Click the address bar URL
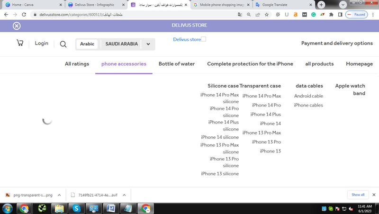Image resolution: width=379 pixels, height=214 pixels. pos(81,15)
